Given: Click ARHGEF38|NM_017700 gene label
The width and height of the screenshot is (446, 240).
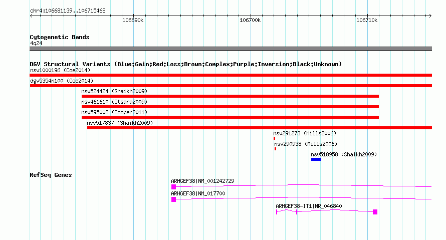Looking at the screenshot, I should click(198, 193).
